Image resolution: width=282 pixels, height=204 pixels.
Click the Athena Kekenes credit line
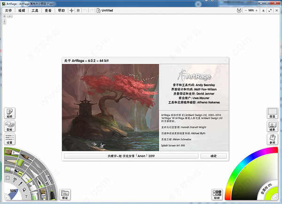point(194,102)
